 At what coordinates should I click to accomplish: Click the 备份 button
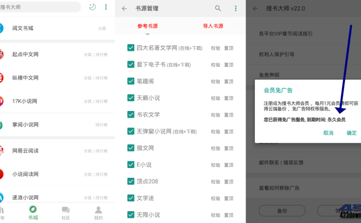(282, 211)
